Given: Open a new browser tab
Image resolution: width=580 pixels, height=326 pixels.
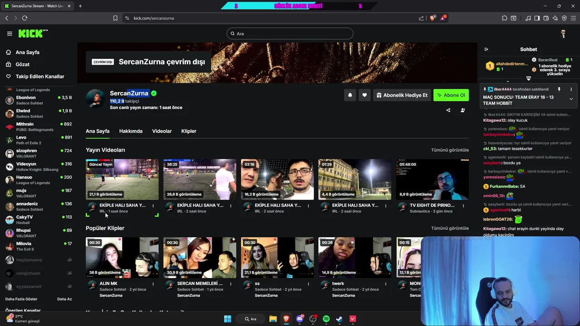Looking at the screenshot, I should coord(80,6).
